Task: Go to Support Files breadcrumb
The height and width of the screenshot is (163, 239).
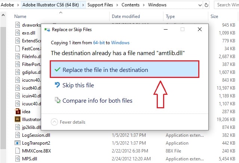Action: coord(100,5)
